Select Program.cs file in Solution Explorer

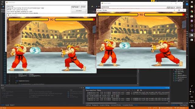181,79
